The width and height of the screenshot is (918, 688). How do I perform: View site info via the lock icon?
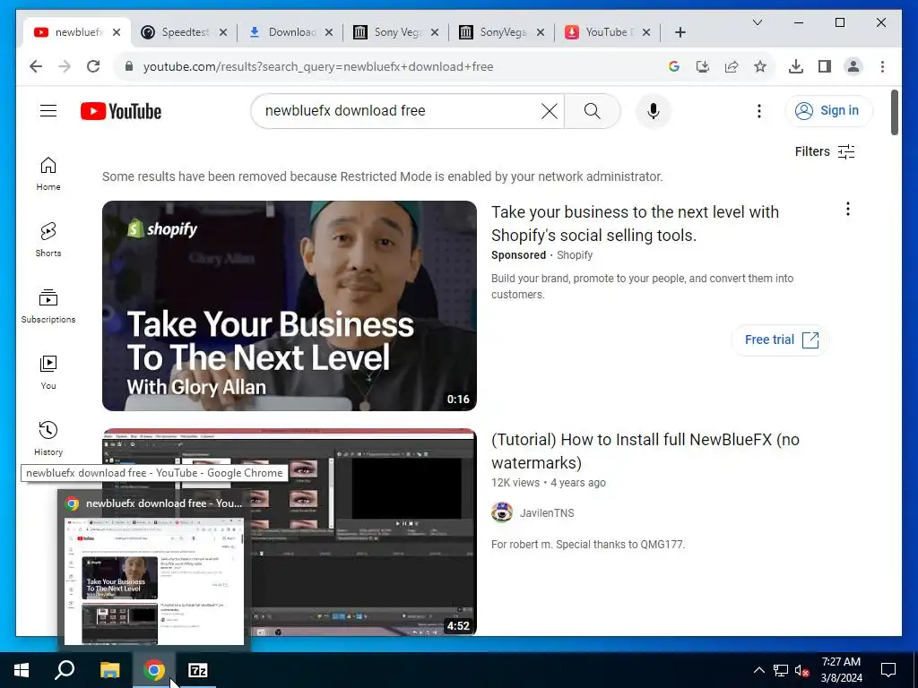(x=129, y=66)
